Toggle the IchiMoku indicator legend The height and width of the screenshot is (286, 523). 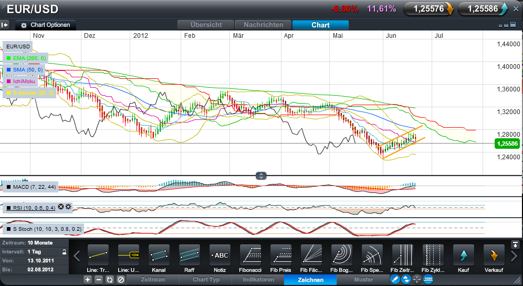20,81
